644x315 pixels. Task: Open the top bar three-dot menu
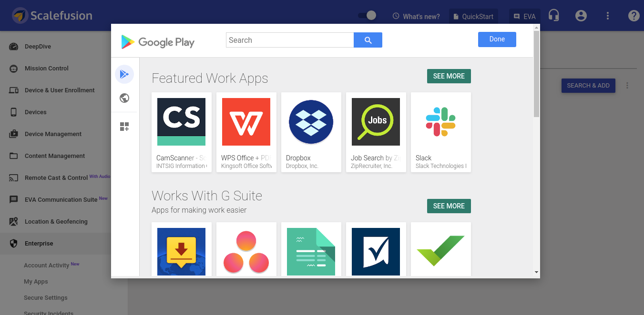click(x=608, y=16)
